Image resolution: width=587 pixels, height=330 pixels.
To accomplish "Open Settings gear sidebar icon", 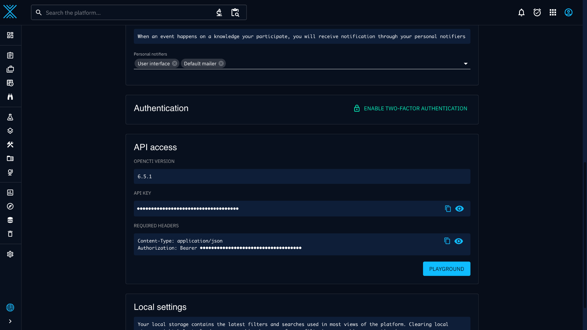I will click(x=10, y=254).
